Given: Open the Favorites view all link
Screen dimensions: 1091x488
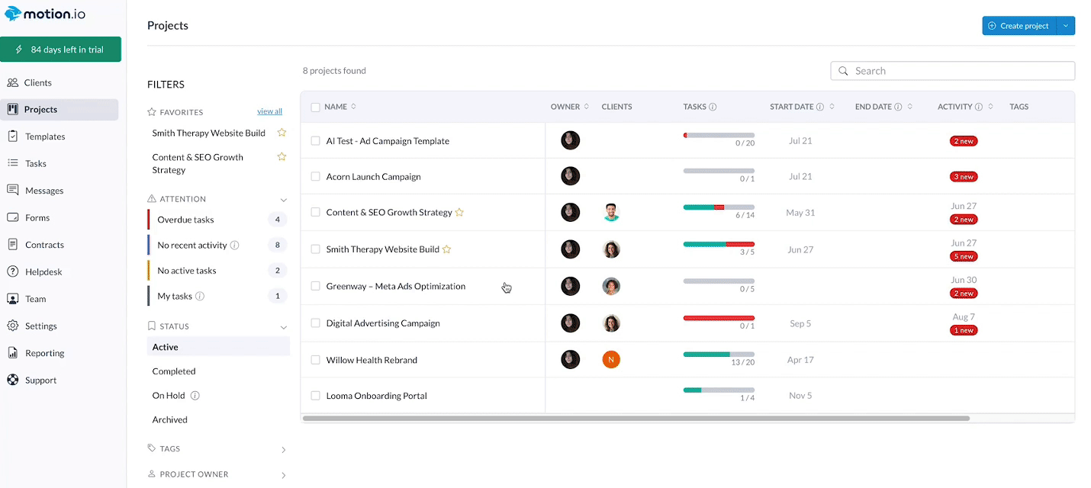Looking at the screenshot, I should click(x=269, y=111).
